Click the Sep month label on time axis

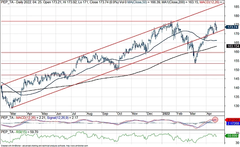(105, 114)
